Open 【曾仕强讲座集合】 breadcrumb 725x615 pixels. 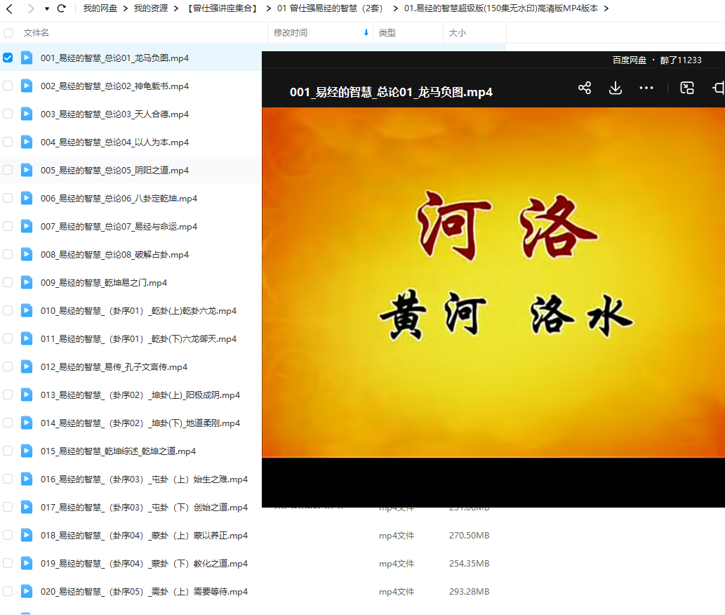tap(222, 8)
